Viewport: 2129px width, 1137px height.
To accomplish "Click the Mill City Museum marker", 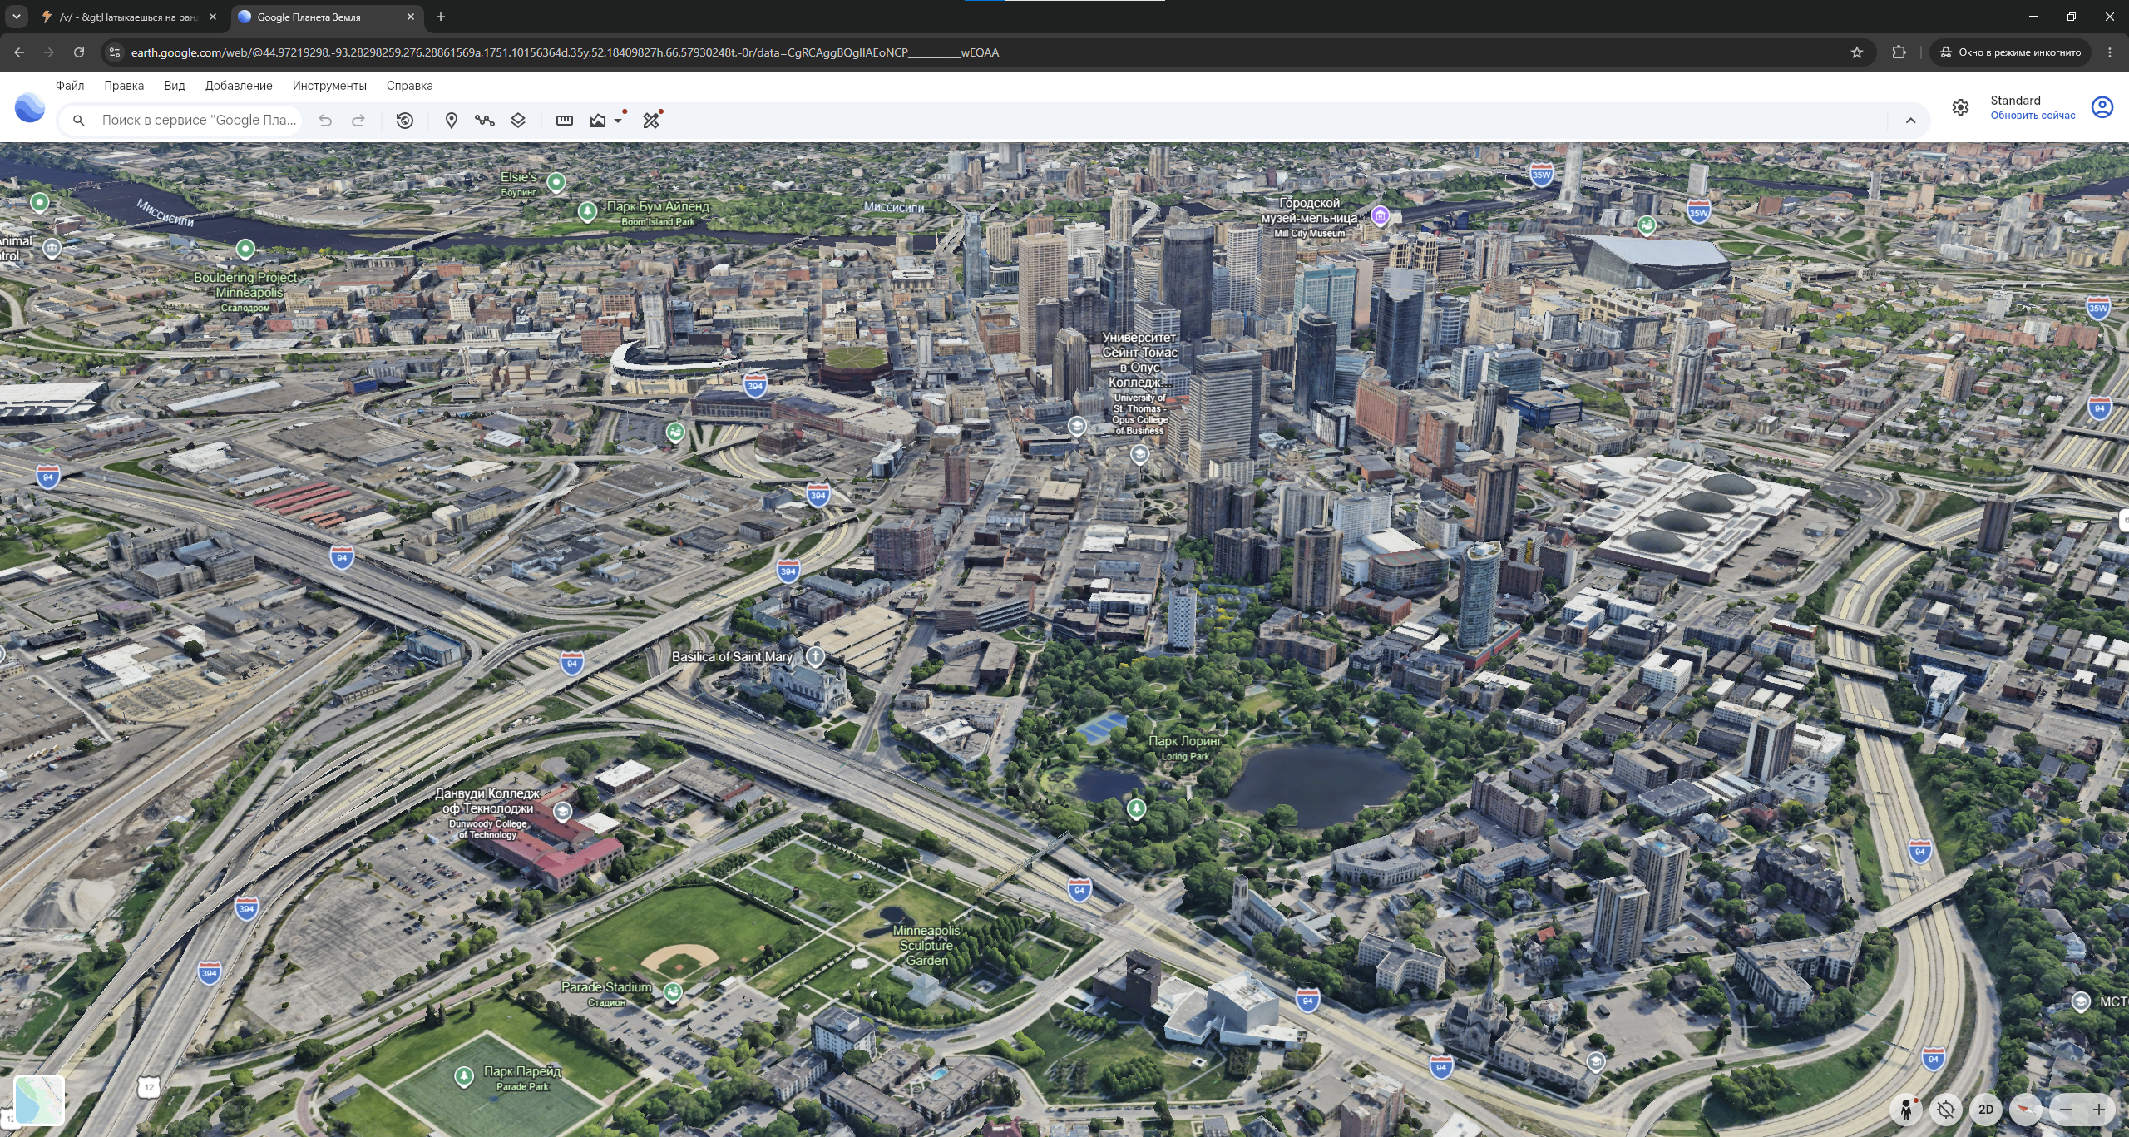I will click(1381, 216).
